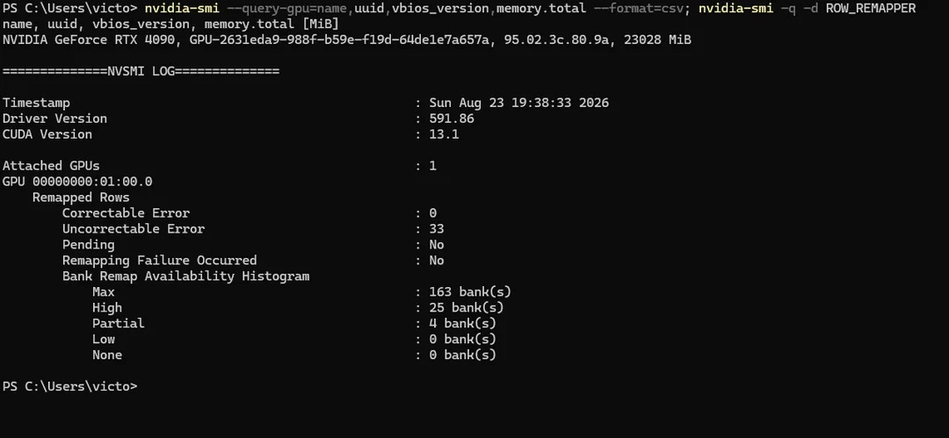Screen dimensions: 949x438
Task: Click the NVIDIA GeForce RTX 4090 name text
Action: 91,39
